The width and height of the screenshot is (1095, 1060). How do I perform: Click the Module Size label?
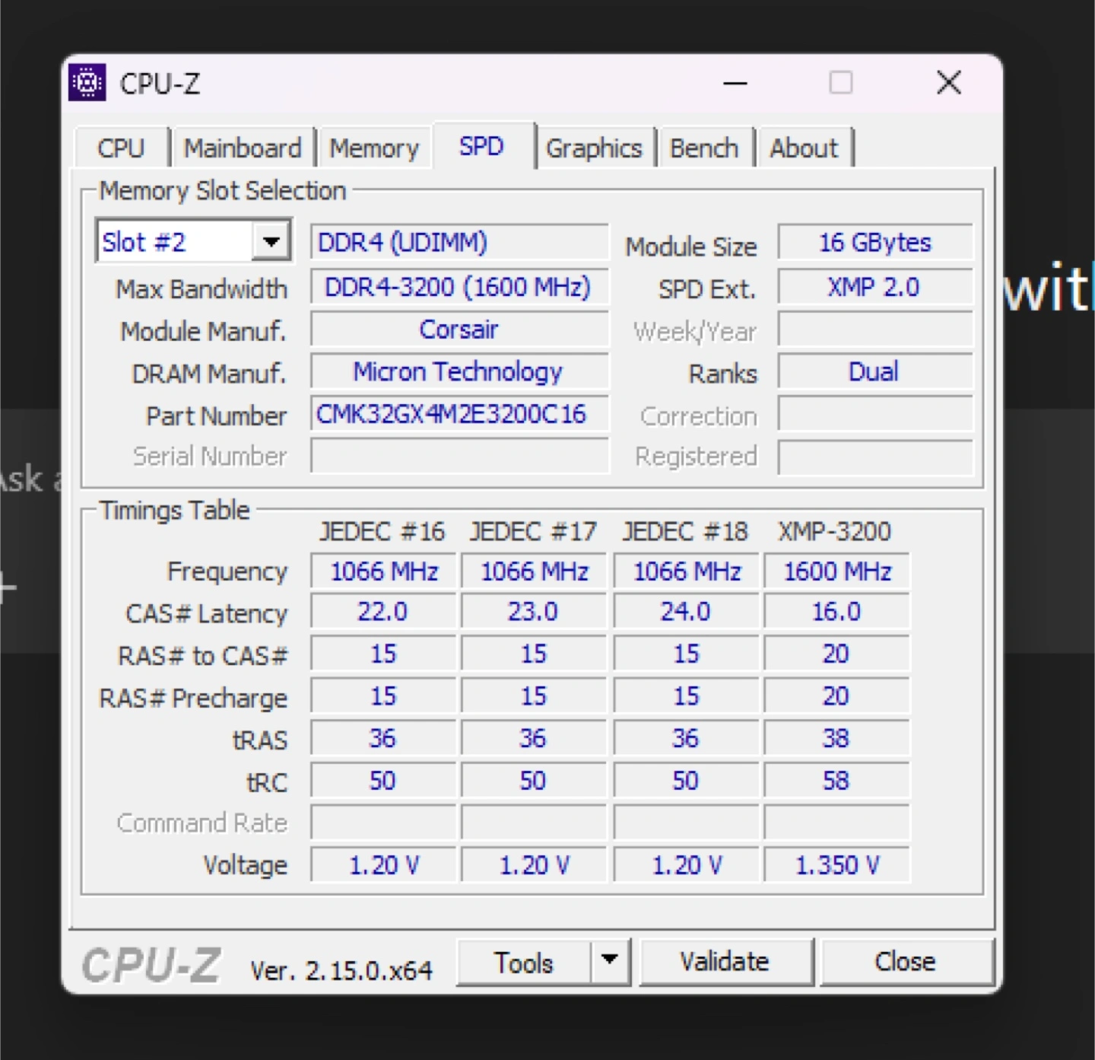[x=691, y=247]
